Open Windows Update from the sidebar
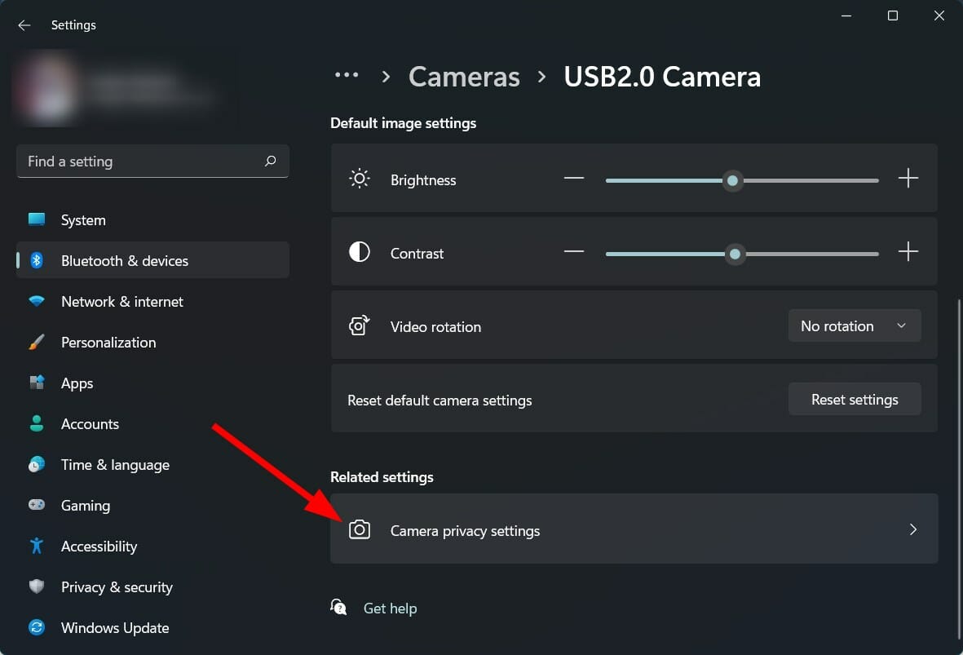The height and width of the screenshot is (655, 963). pos(114,627)
